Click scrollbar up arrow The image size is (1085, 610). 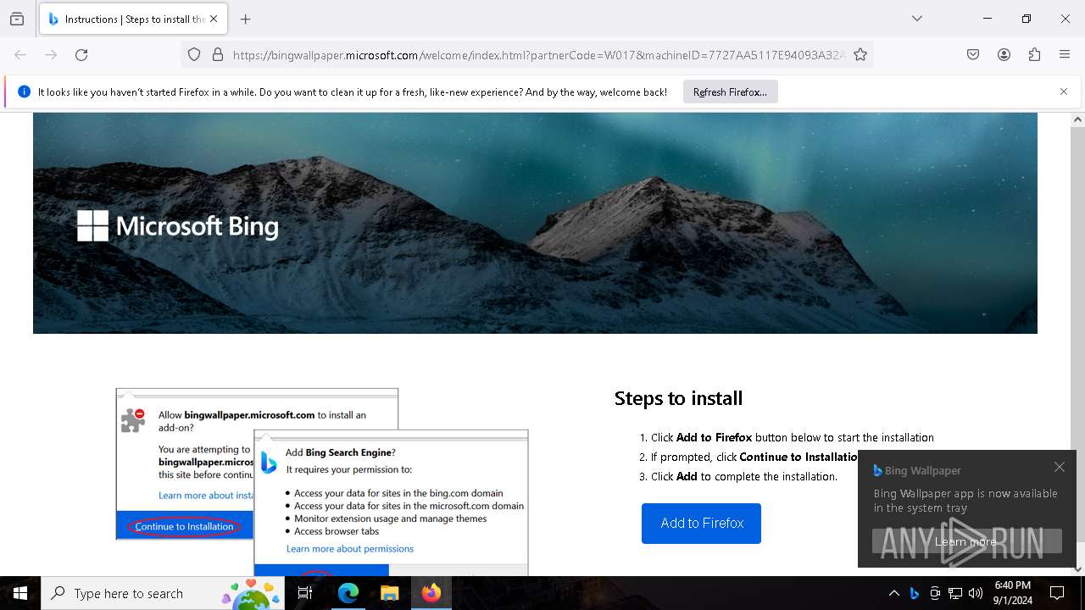tap(1077, 119)
